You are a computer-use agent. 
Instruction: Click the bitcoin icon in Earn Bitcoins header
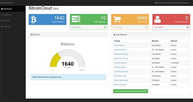click(x=114, y=35)
